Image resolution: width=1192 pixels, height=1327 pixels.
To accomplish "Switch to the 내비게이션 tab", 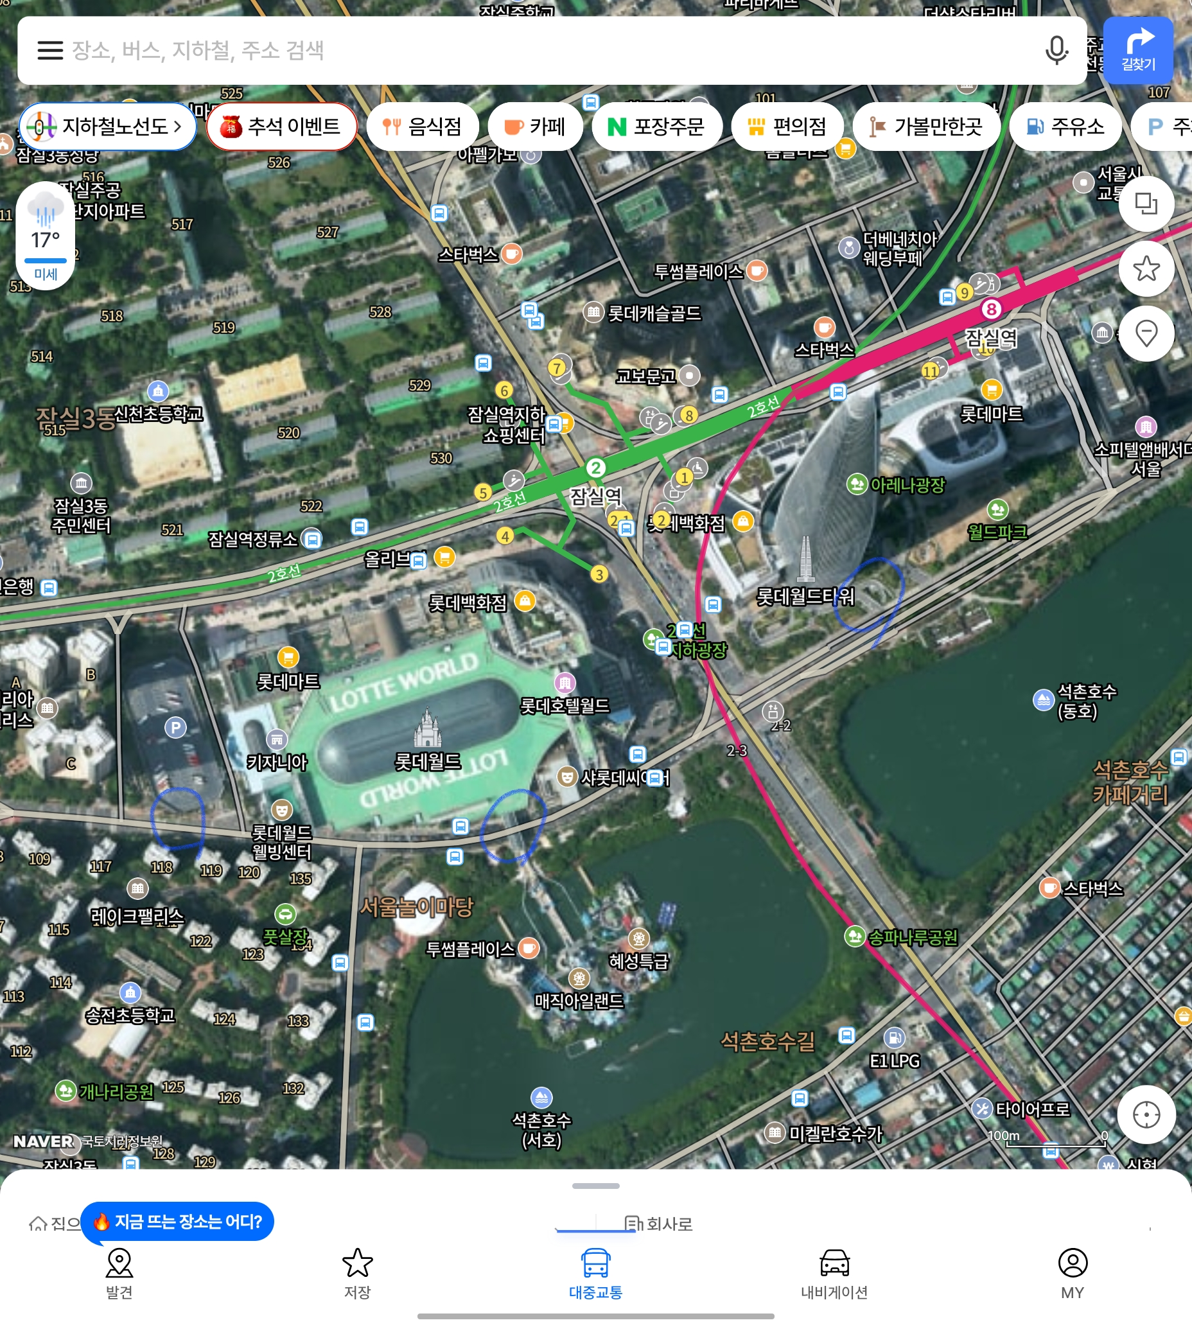I will [x=834, y=1272].
